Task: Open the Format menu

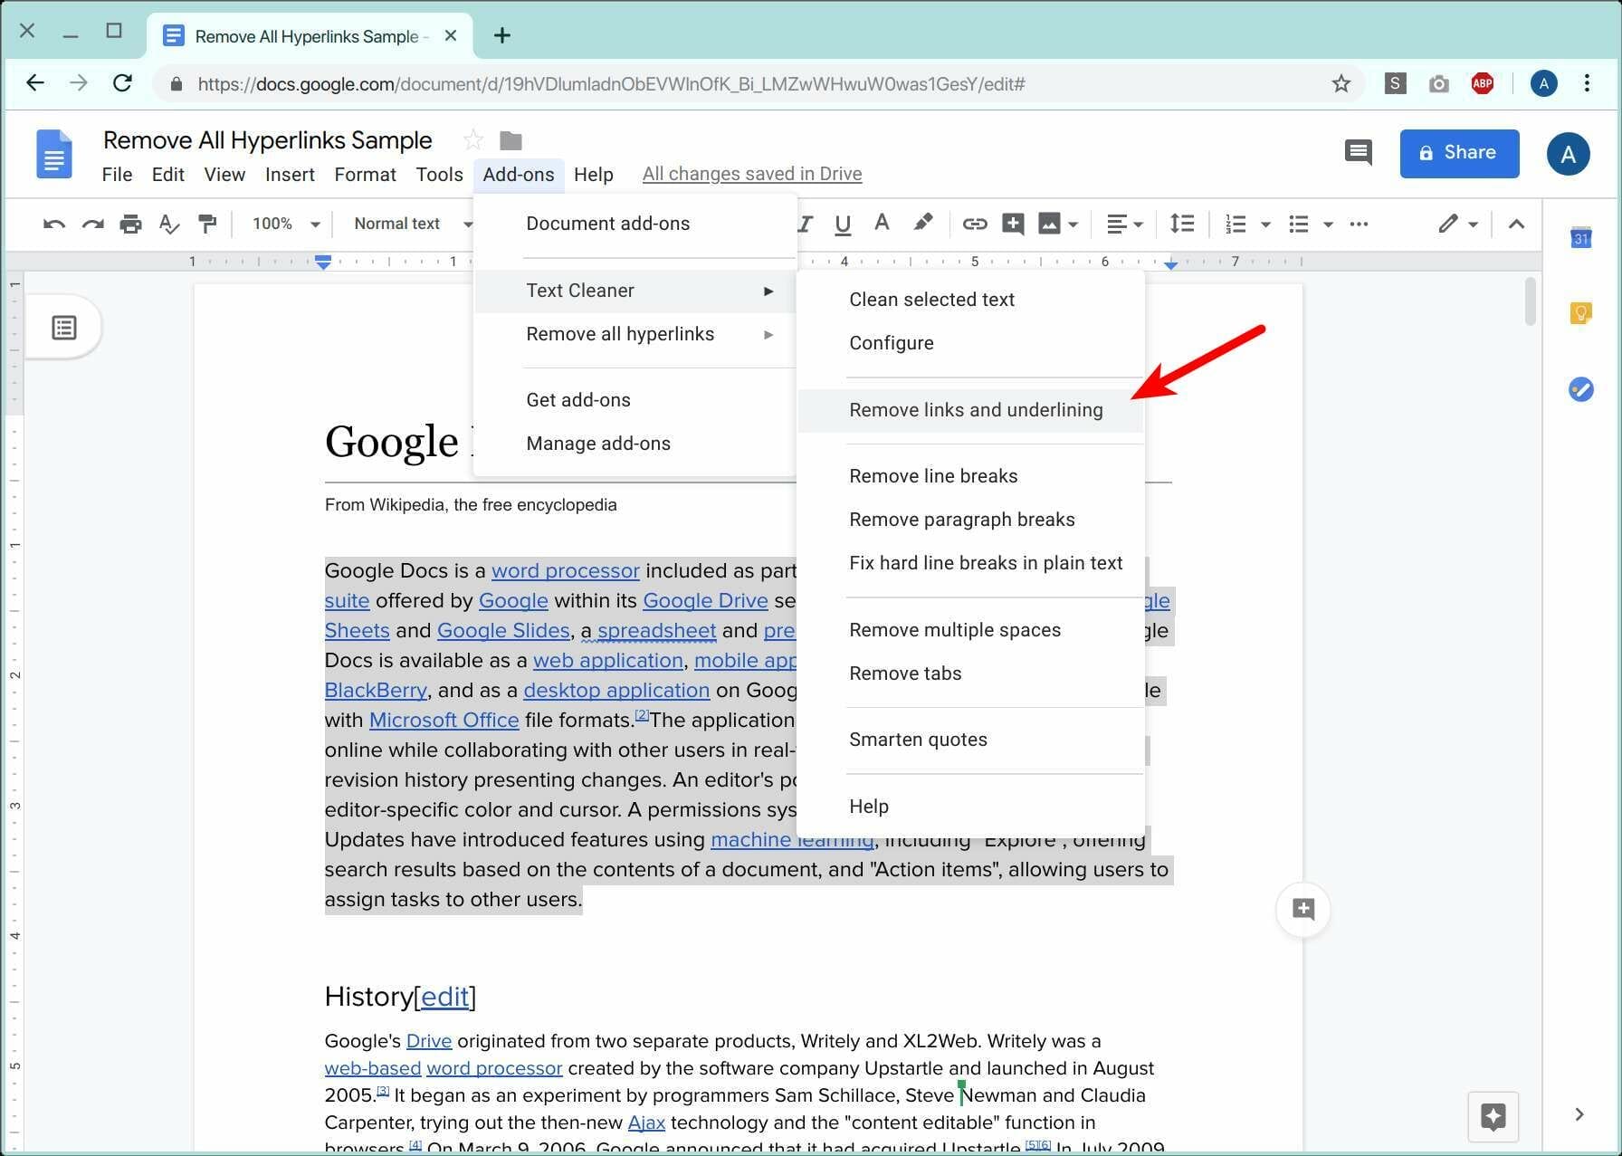Action: coord(365,174)
